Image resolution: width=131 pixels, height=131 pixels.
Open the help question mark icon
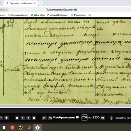(111, 118)
